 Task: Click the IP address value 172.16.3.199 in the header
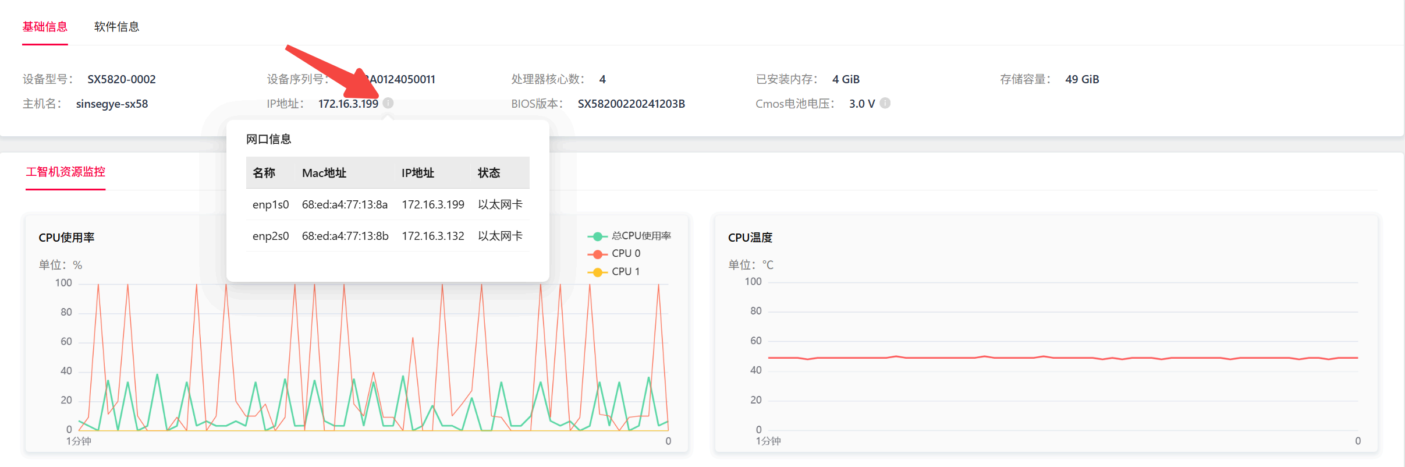pyautogui.click(x=348, y=104)
